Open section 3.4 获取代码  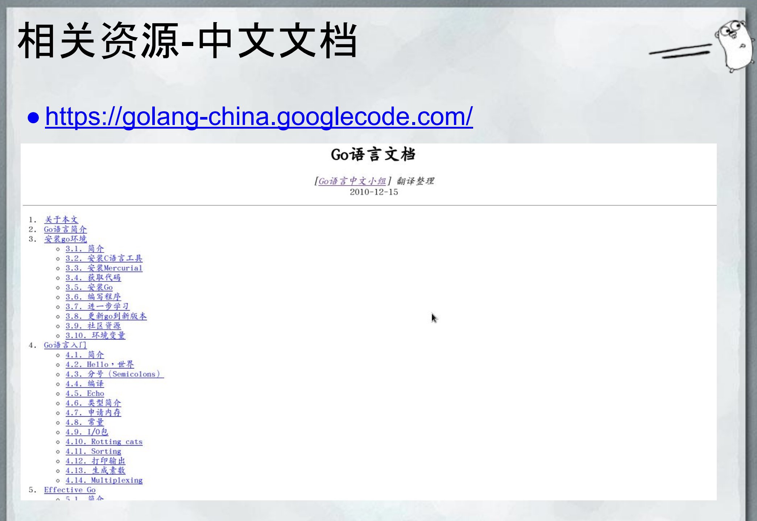[x=93, y=278]
